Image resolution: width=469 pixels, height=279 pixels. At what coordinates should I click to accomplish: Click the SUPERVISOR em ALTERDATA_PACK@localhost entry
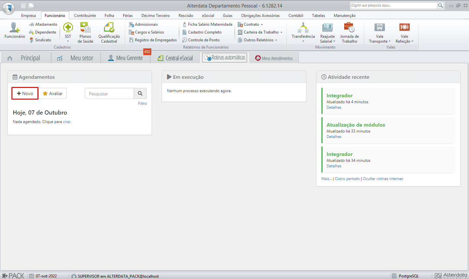click(118, 276)
